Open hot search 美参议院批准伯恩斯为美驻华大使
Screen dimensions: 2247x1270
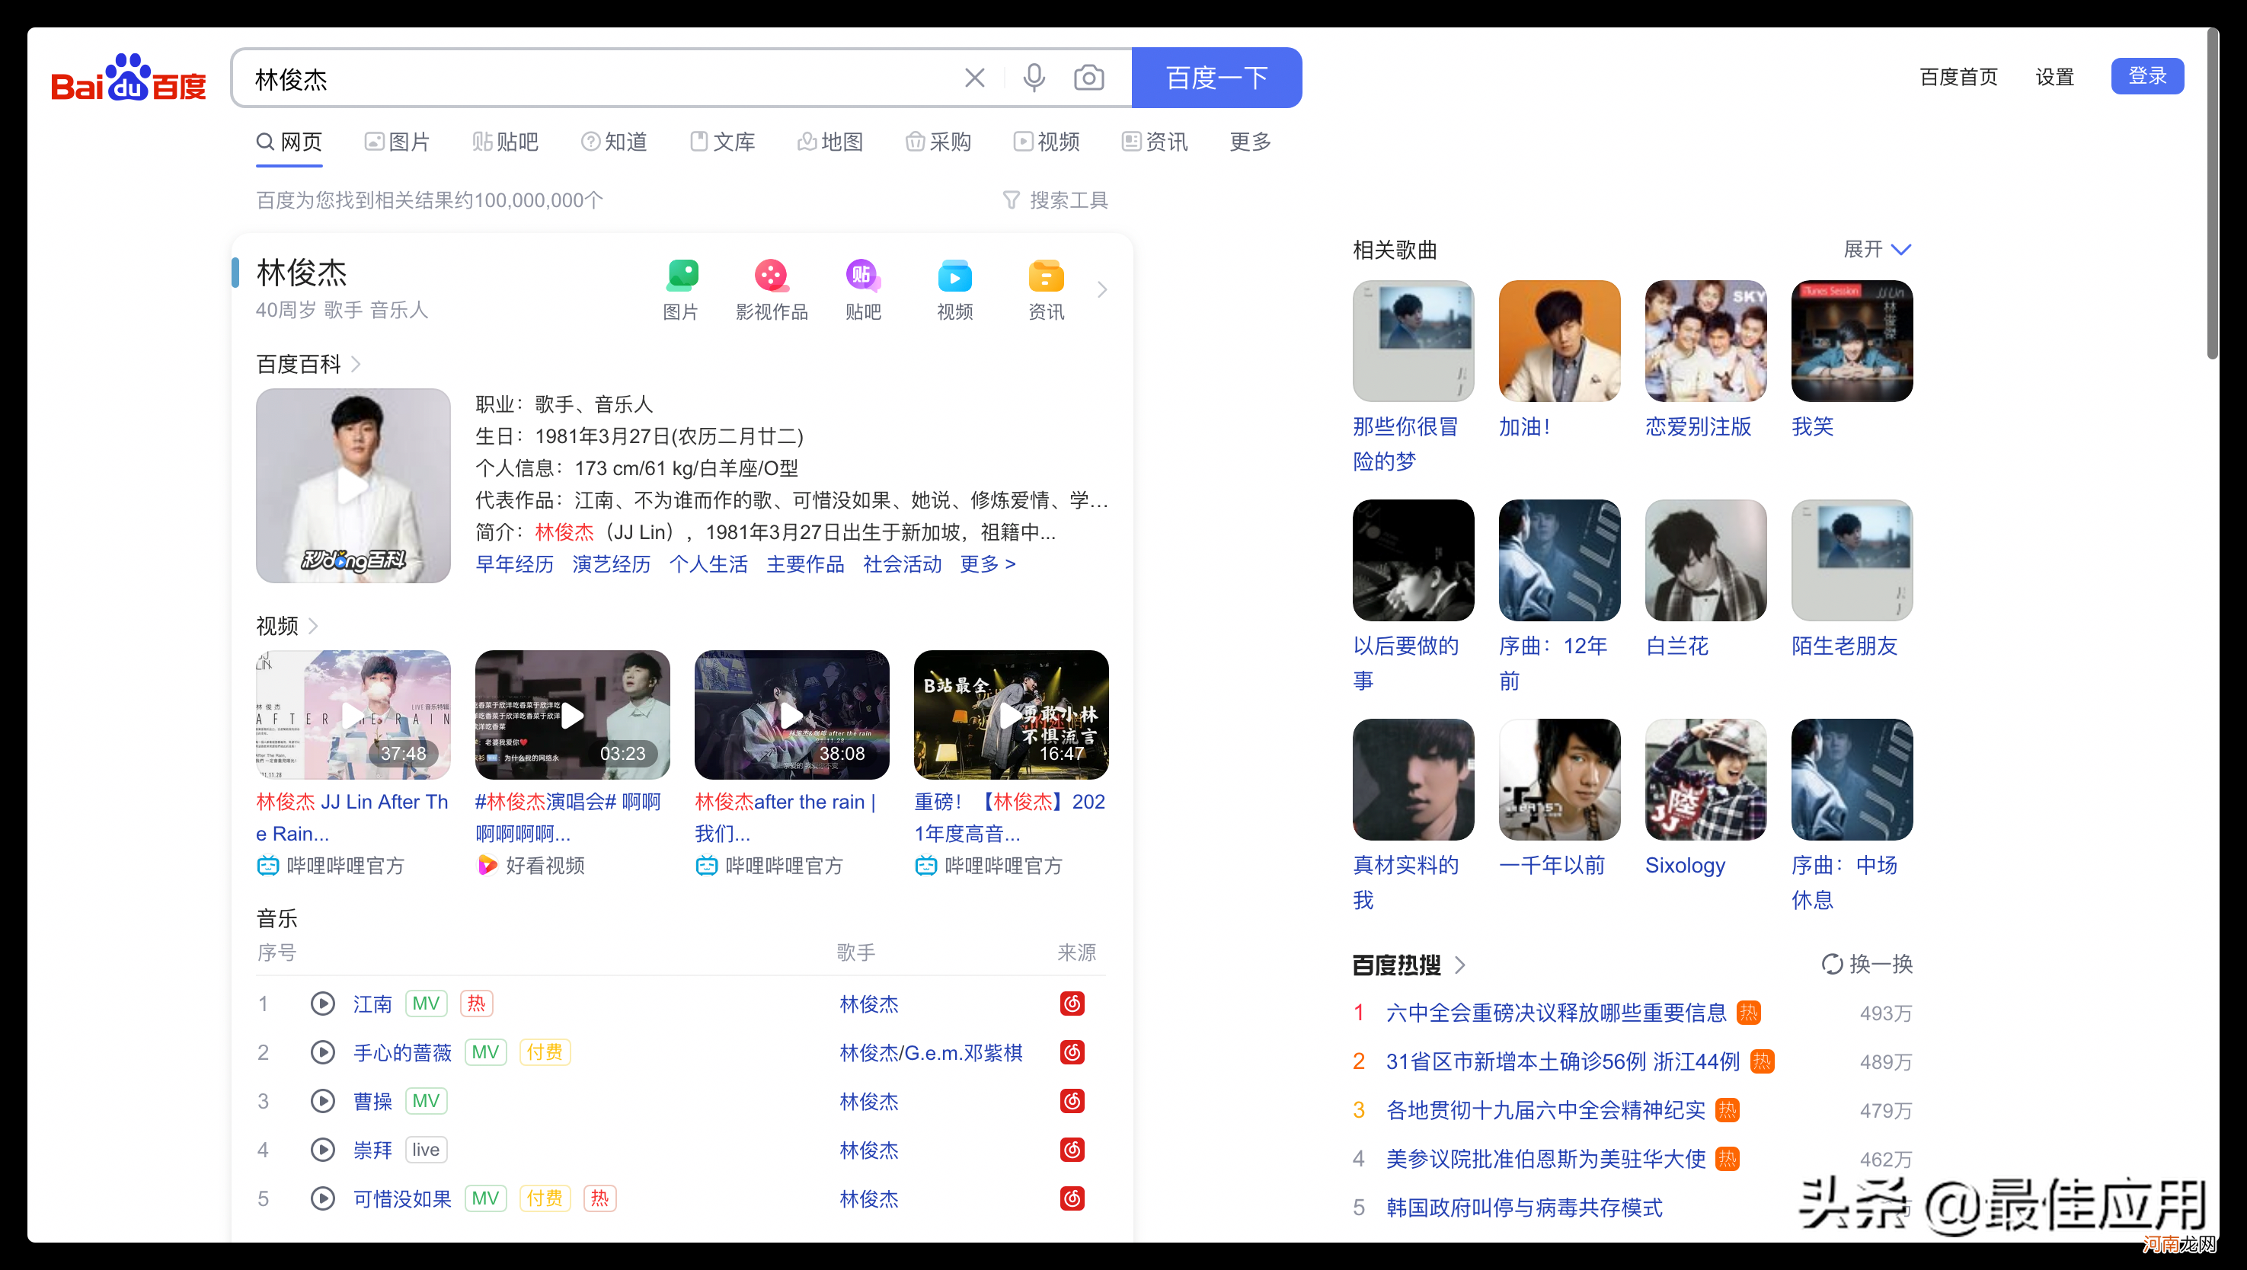coord(1545,1160)
